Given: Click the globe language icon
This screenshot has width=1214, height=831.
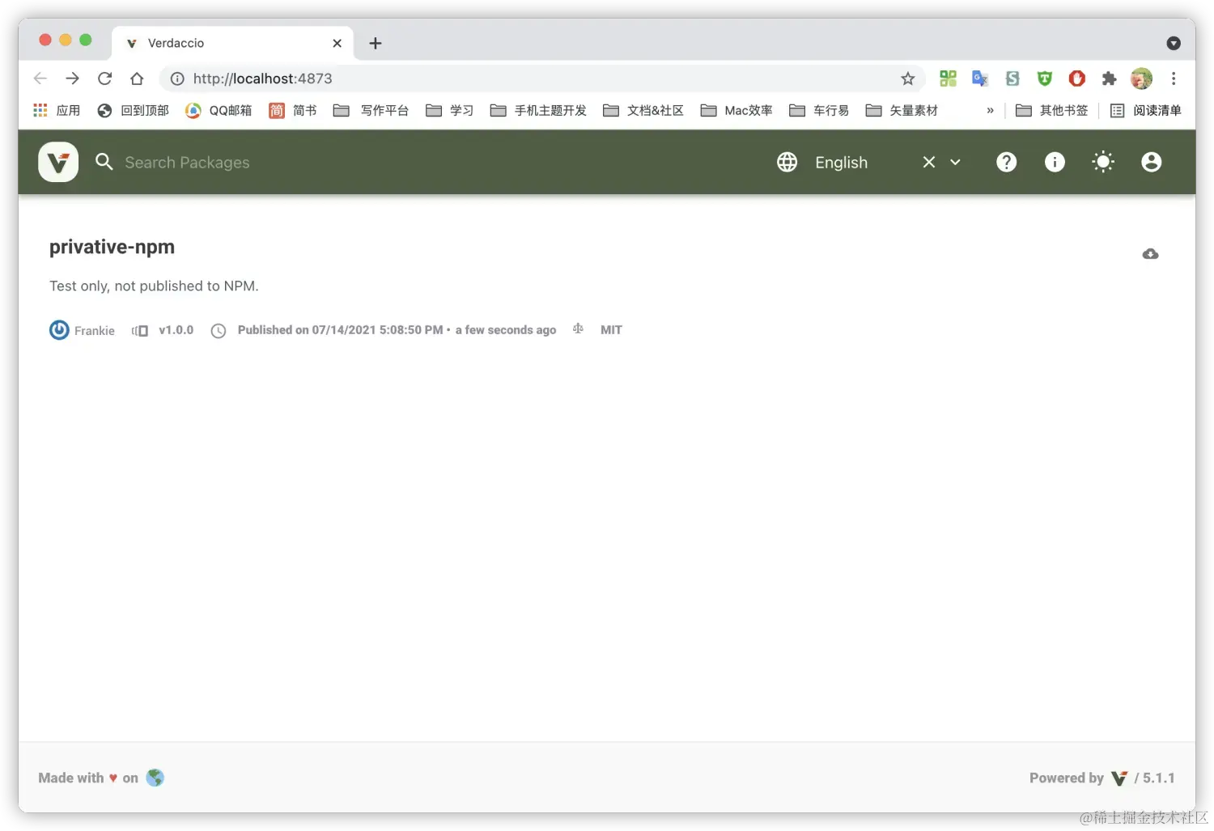Looking at the screenshot, I should pos(787,162).
